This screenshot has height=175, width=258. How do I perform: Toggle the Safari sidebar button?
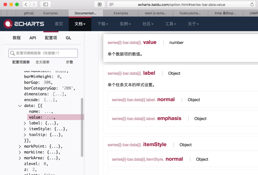click(x=46, y=4)
